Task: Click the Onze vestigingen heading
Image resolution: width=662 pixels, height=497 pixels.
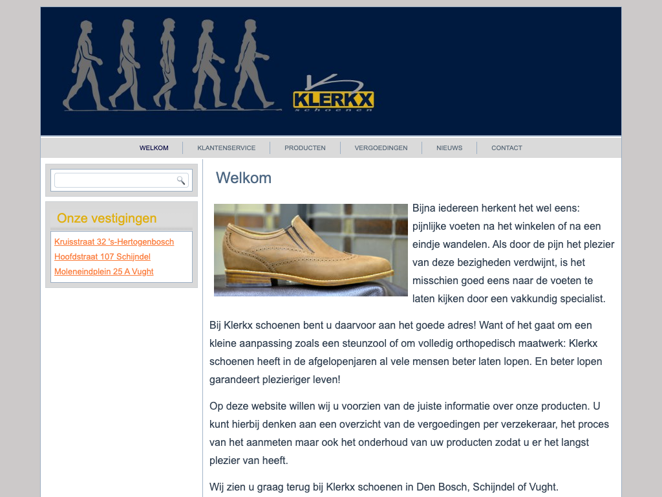Action: point(107,218)
